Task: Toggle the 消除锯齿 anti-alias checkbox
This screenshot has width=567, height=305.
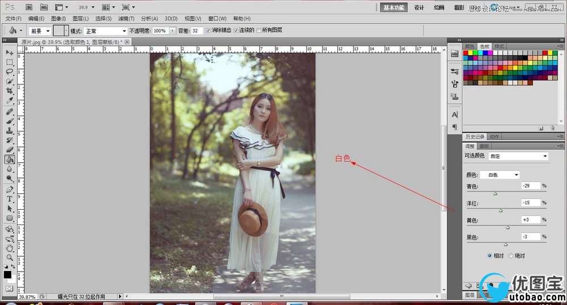Action: point(208,30)
